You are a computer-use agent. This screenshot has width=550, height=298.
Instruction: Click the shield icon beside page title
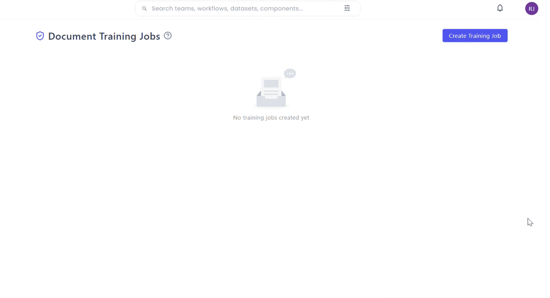click(x=40, y=36)
